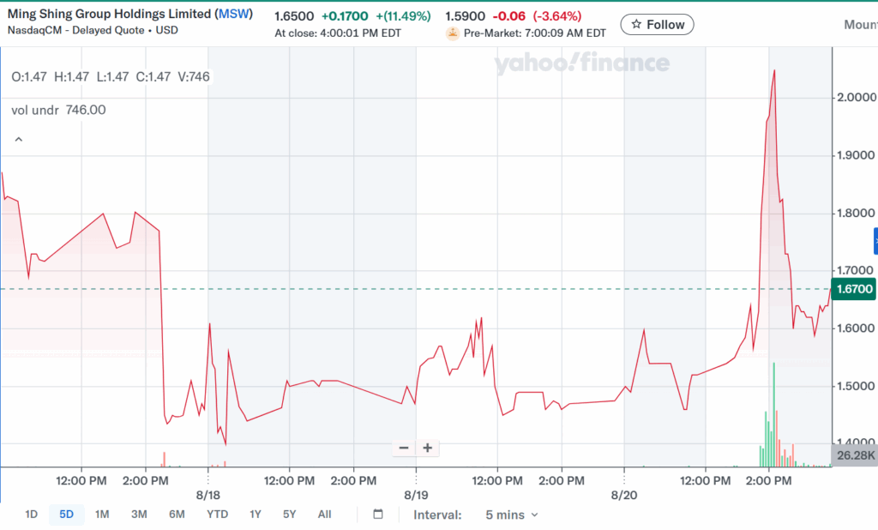Switch to the 1D chart range
Image resolution: width=878 pixels, height=530 pixels.
(32, 514)
